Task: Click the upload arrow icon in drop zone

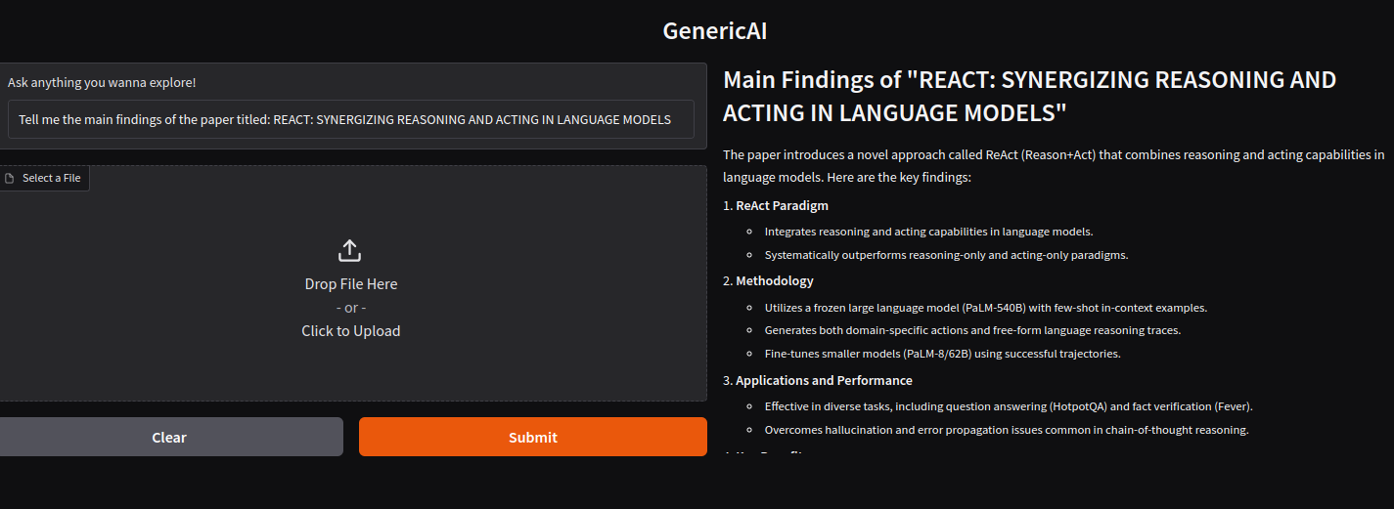Action: [350, 251]
